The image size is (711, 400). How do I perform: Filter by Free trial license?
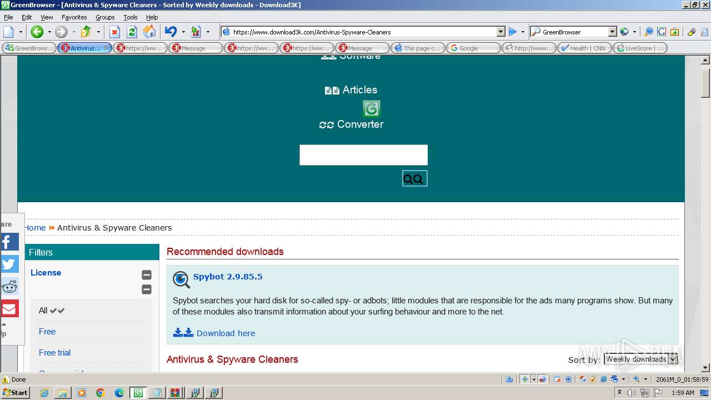tap(54, 353)
